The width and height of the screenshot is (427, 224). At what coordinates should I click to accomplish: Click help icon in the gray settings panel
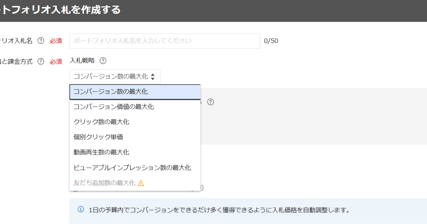(x=211, y=102)
